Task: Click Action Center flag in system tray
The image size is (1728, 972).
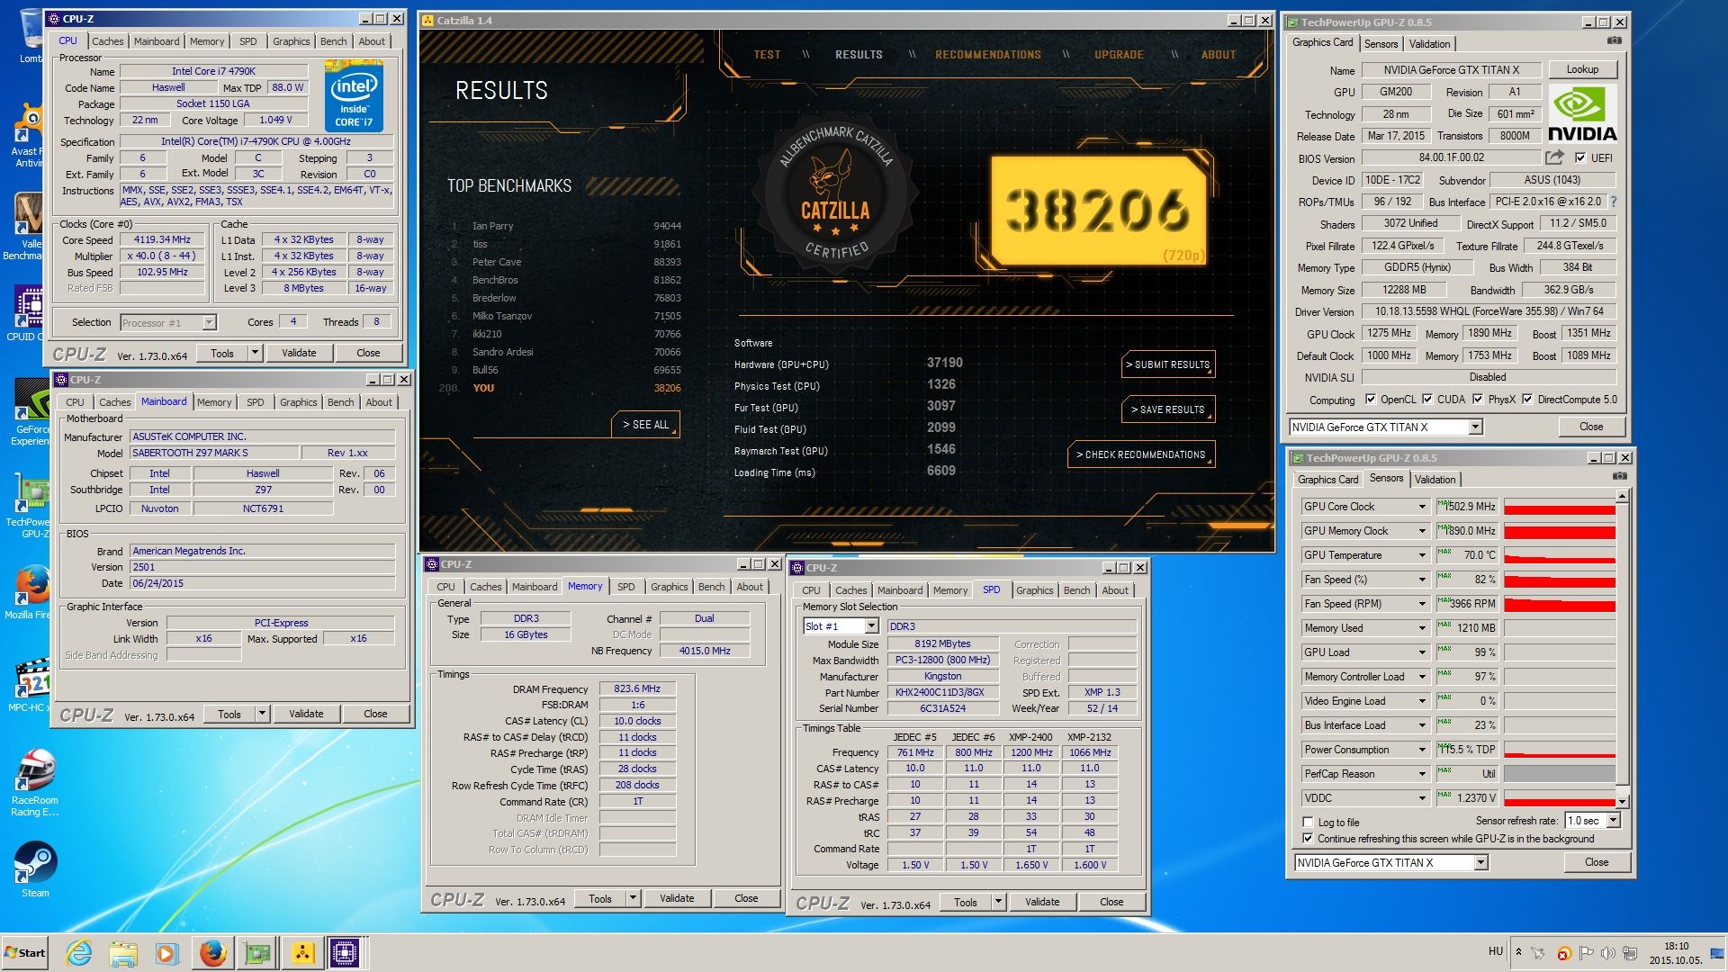Action: pyautogui.click(x=1587, y=952)
